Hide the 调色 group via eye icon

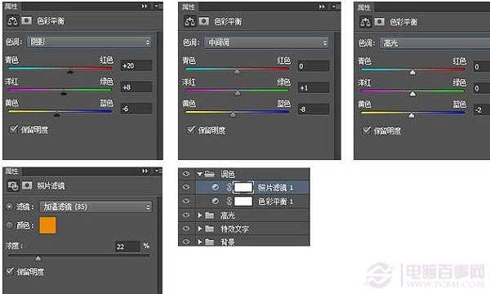pos(186,173)
